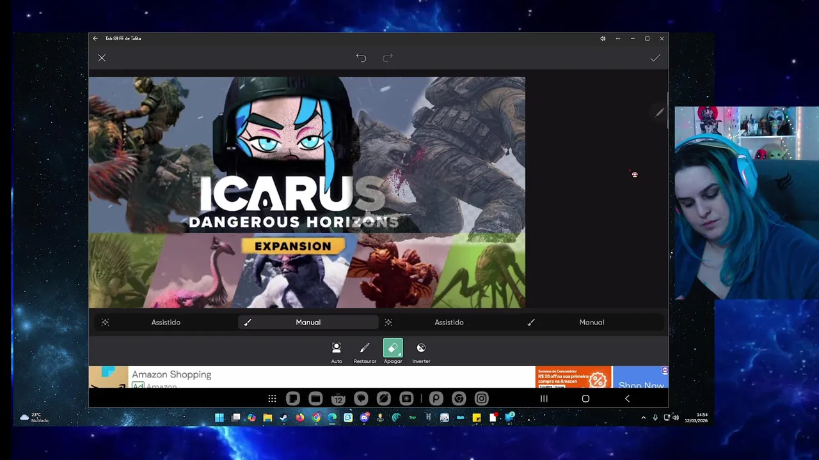Click the tray microphone icon
This screenshot has height=460, width=819.
655,418
